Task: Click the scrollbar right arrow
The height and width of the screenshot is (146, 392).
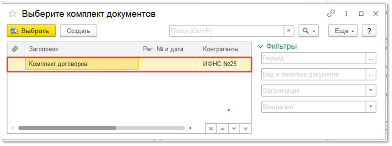Action: point(190,128)
